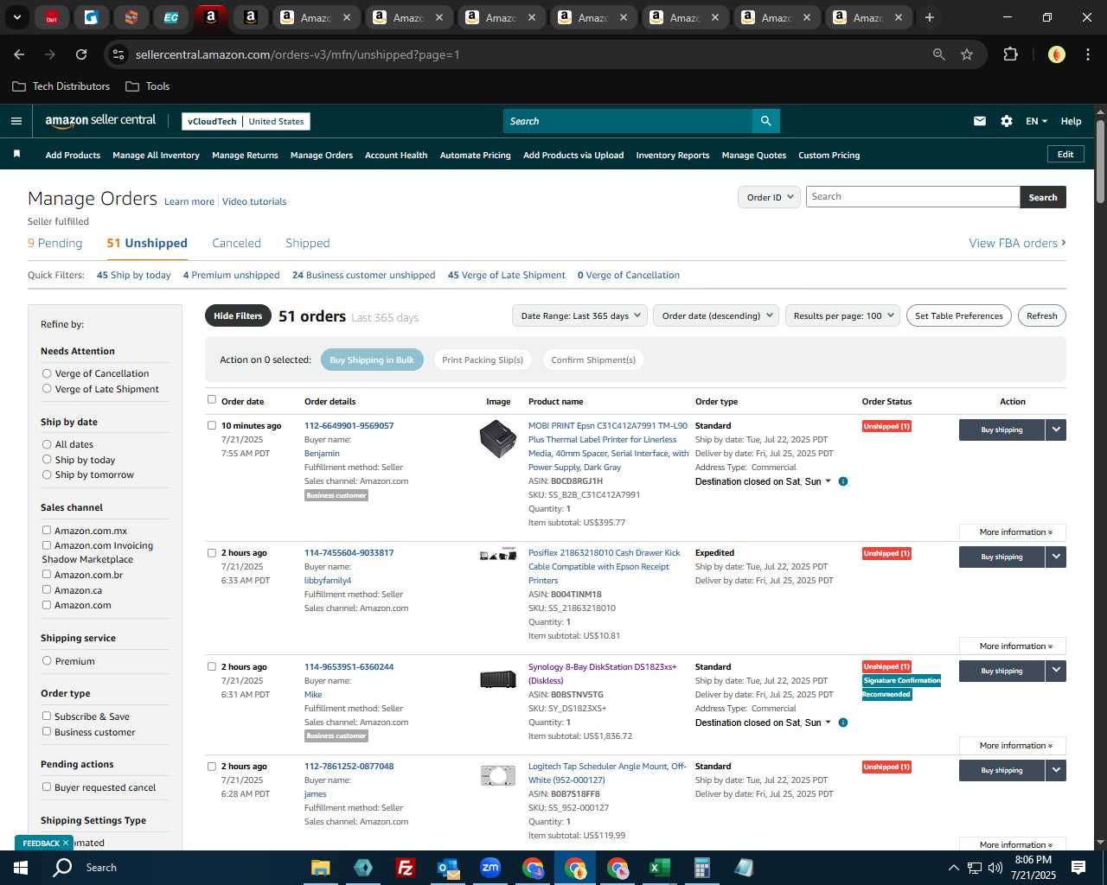Open Date Range: Last 365 days dropdown
The height and width of the screenshot is (885, 1107).
[x=579, y=315]
